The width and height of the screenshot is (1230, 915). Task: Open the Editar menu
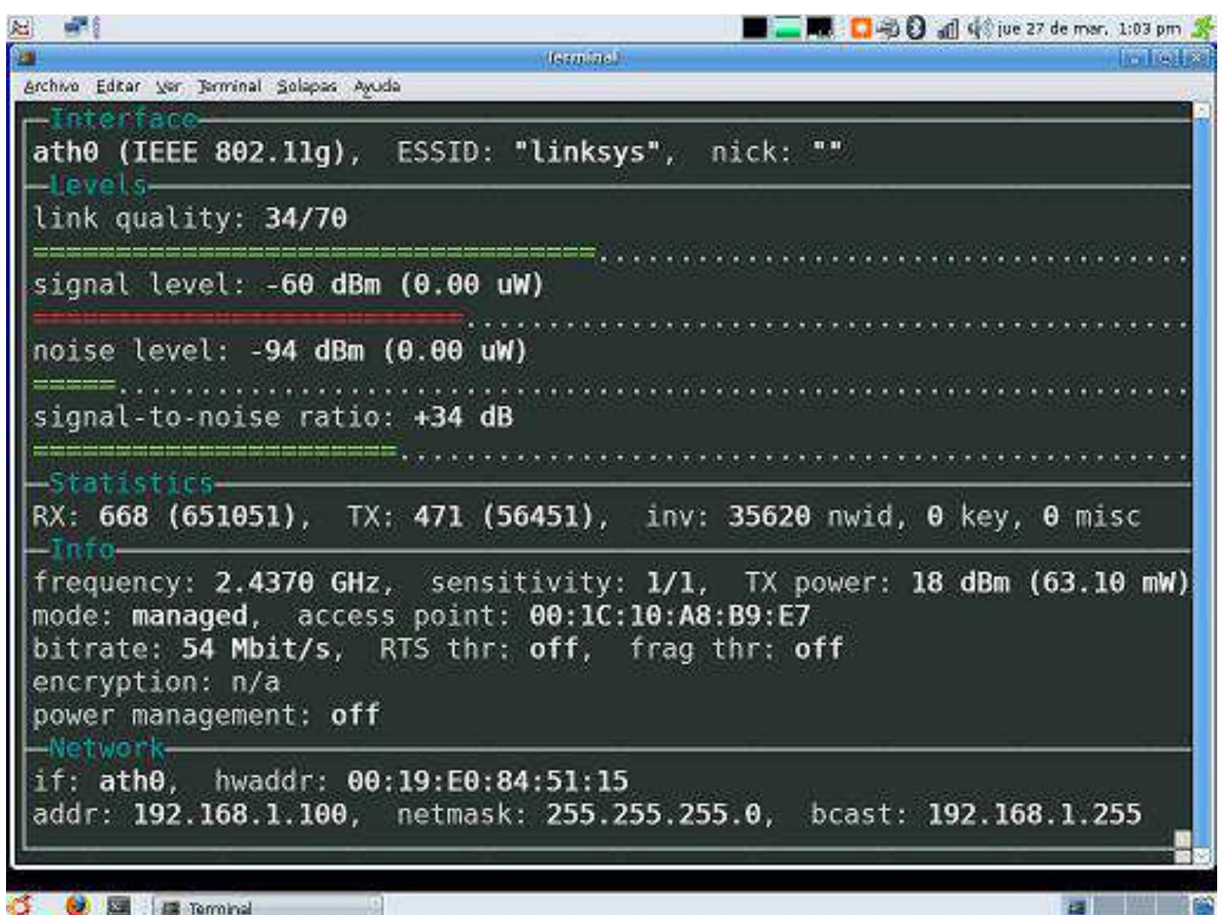(x=118, y=86)
